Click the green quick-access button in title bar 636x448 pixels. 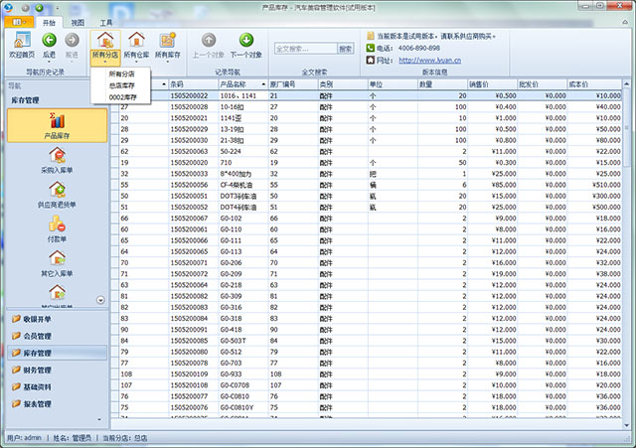click(39, 8)
